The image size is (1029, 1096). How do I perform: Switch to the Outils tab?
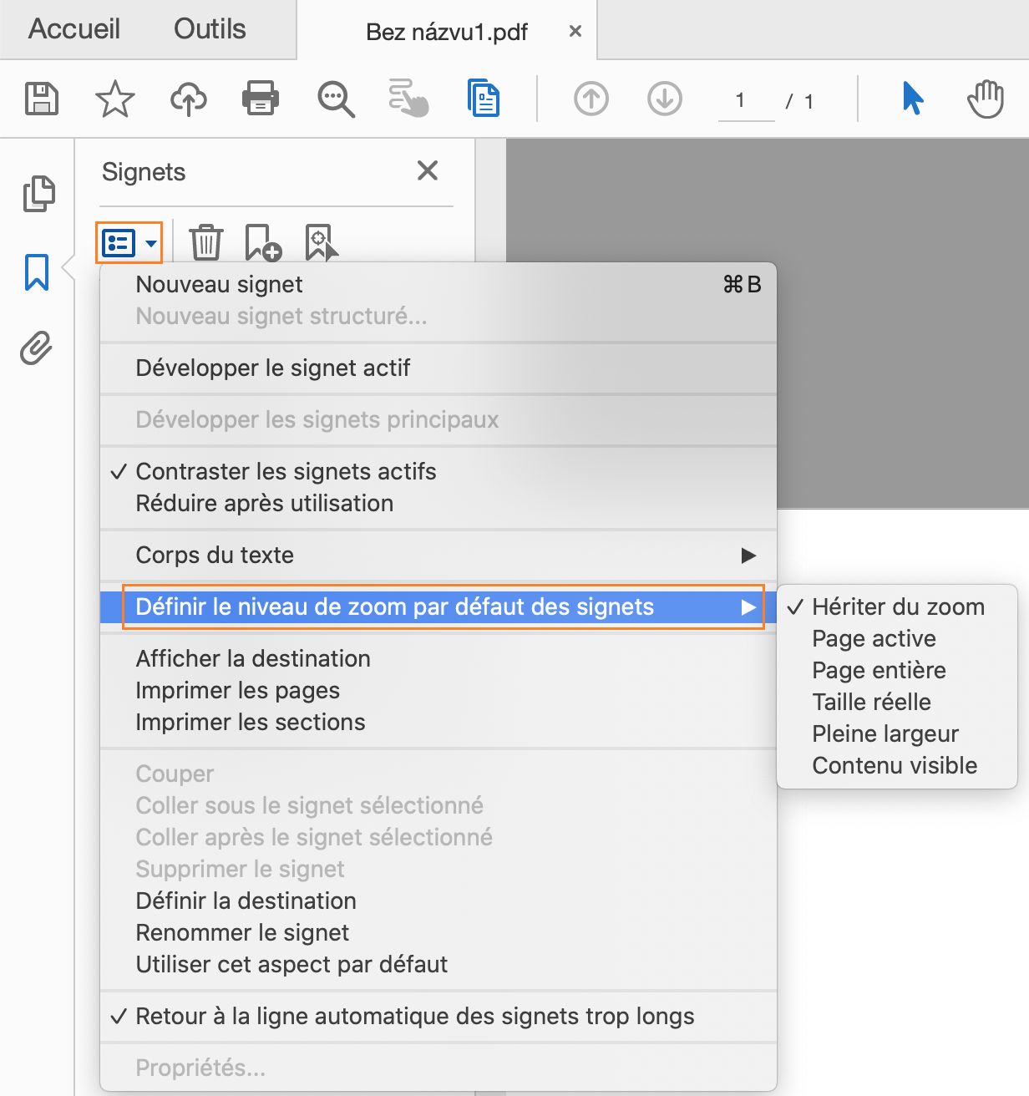coord(209,28)
